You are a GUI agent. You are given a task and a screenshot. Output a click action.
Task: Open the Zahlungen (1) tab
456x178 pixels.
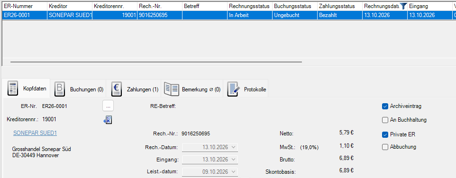(x=134, y=89)
